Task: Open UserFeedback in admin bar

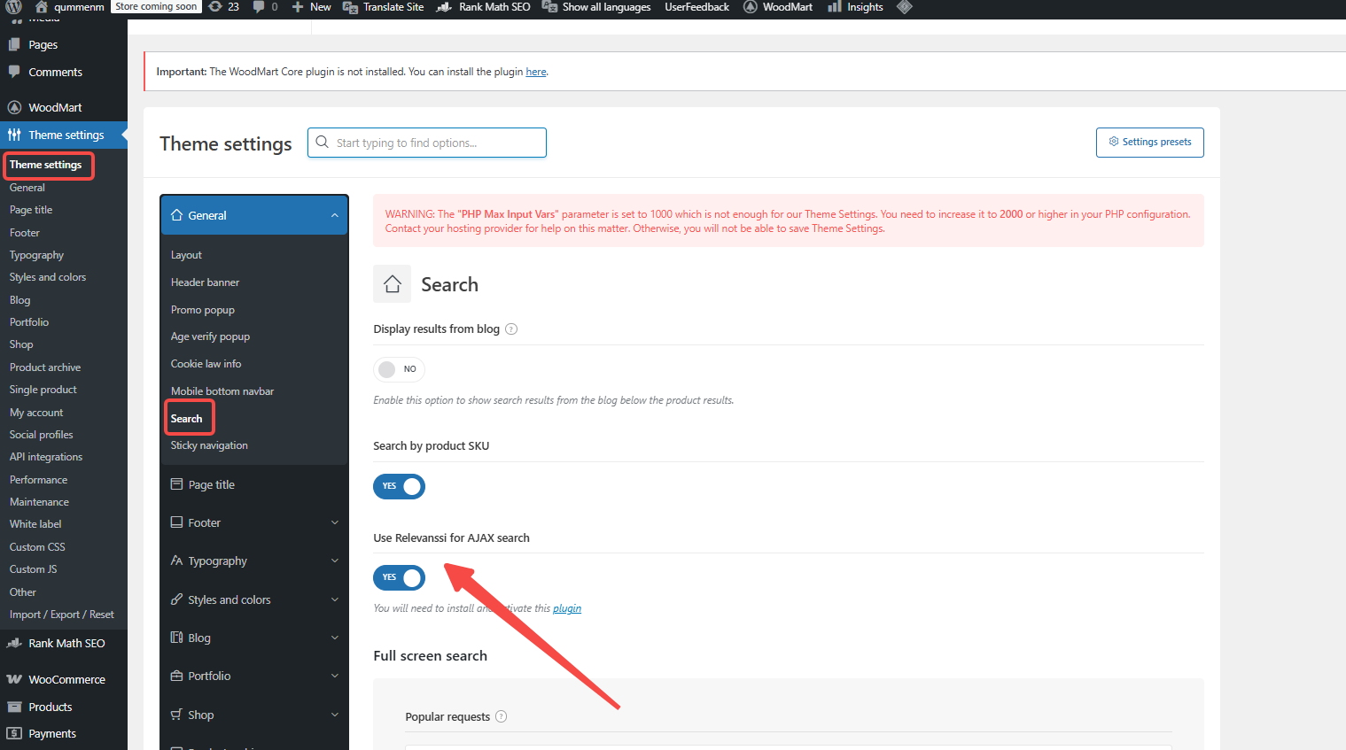Action: pyautogui.click(x=697, y=7)
